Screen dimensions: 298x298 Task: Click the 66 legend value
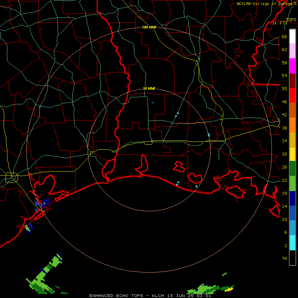click(x=284, y=37)
